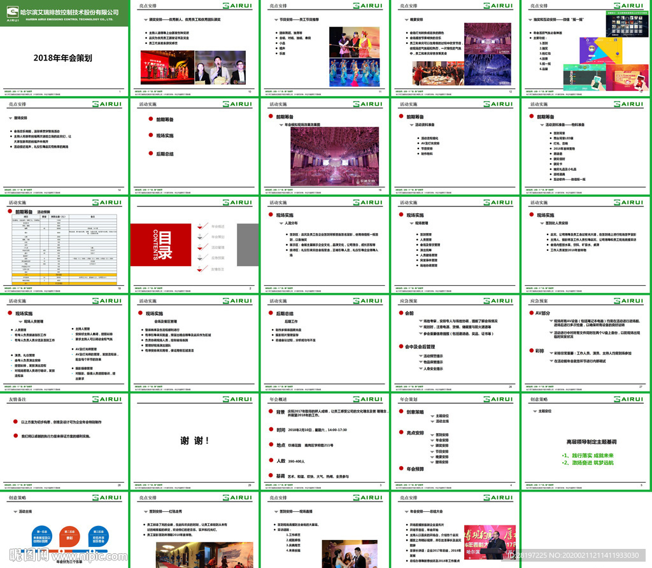
Task: Click the AIRUI company logo on the title slide
Action: 13,13
